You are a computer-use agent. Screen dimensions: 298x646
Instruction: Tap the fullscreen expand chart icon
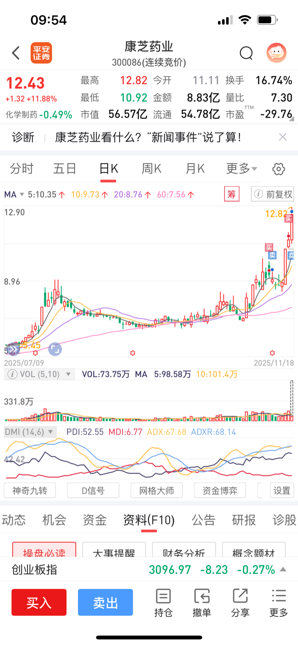55,349
